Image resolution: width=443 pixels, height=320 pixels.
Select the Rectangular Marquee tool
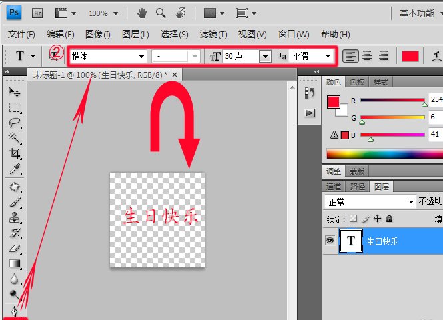pyautogui.click(x=14, y=107)
